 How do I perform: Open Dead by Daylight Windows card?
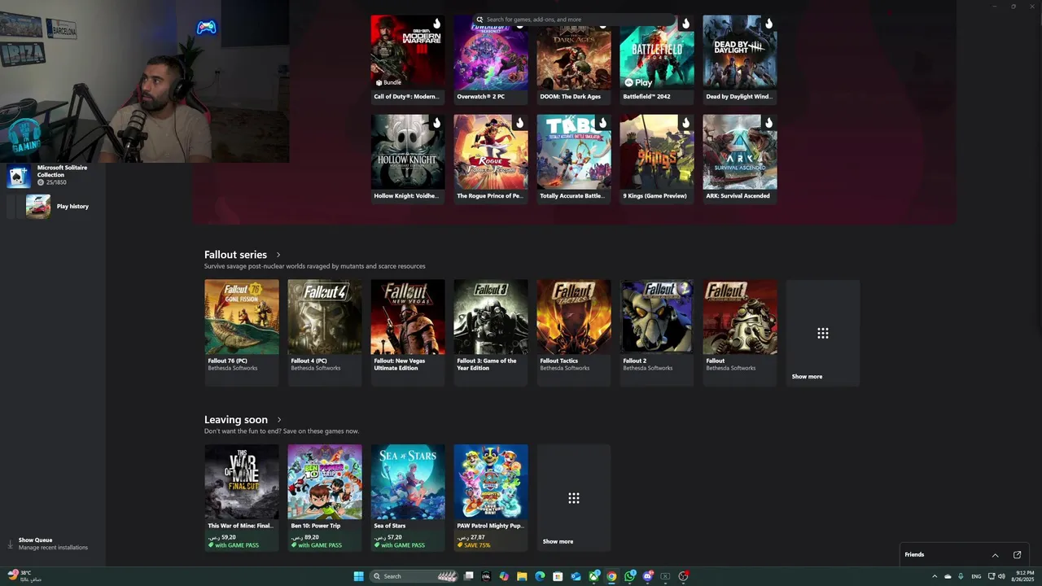pos(740,59)
